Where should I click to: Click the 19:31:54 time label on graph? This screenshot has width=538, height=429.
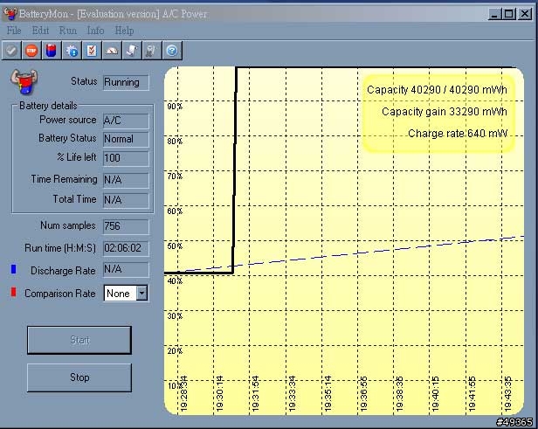point(256,394)
